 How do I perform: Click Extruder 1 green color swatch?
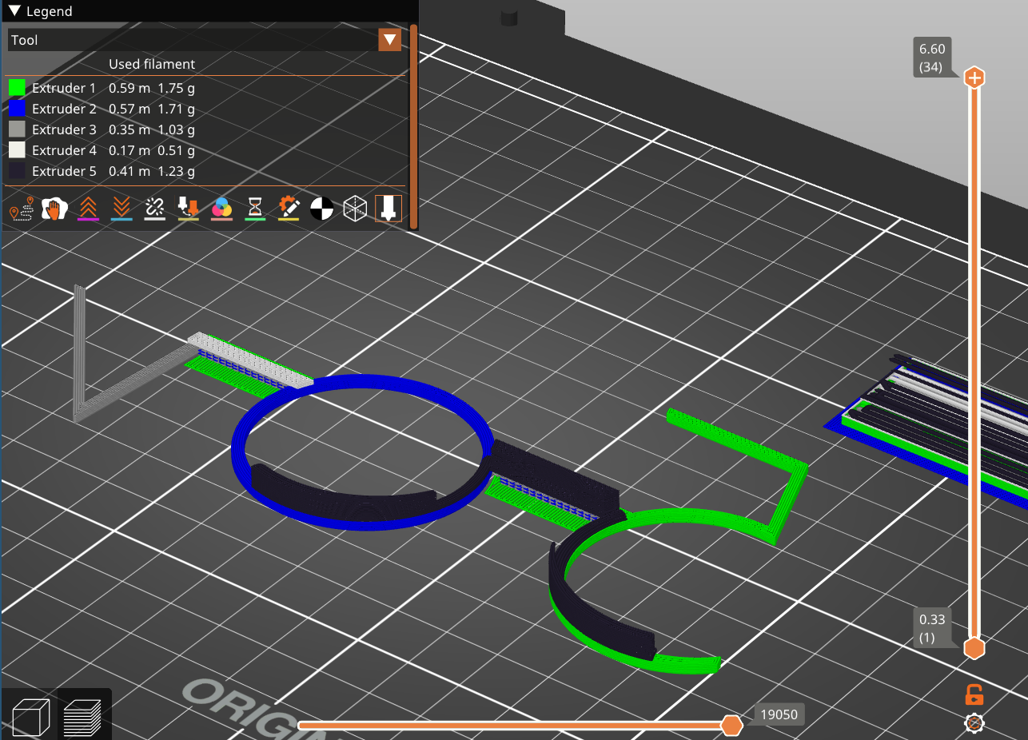[x=17, y=88]
